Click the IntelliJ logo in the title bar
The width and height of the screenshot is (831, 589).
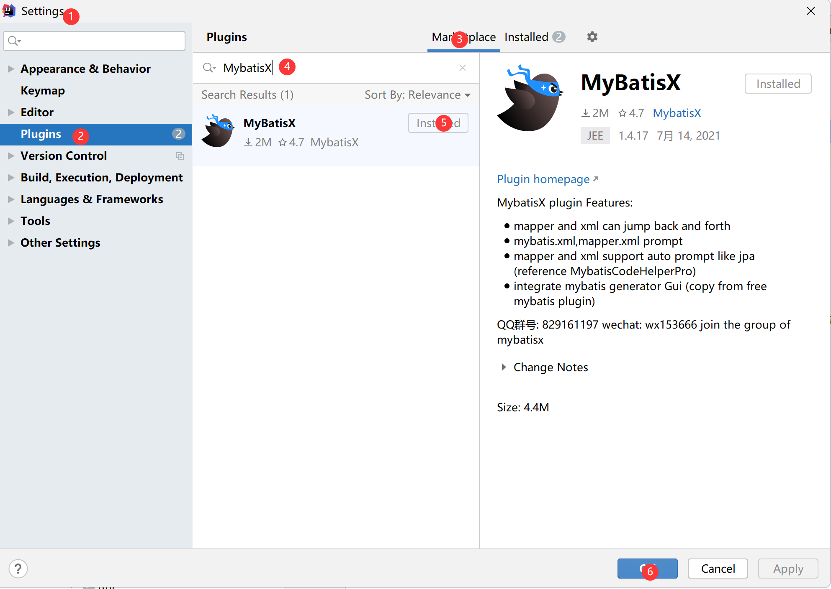click(9, 10)
